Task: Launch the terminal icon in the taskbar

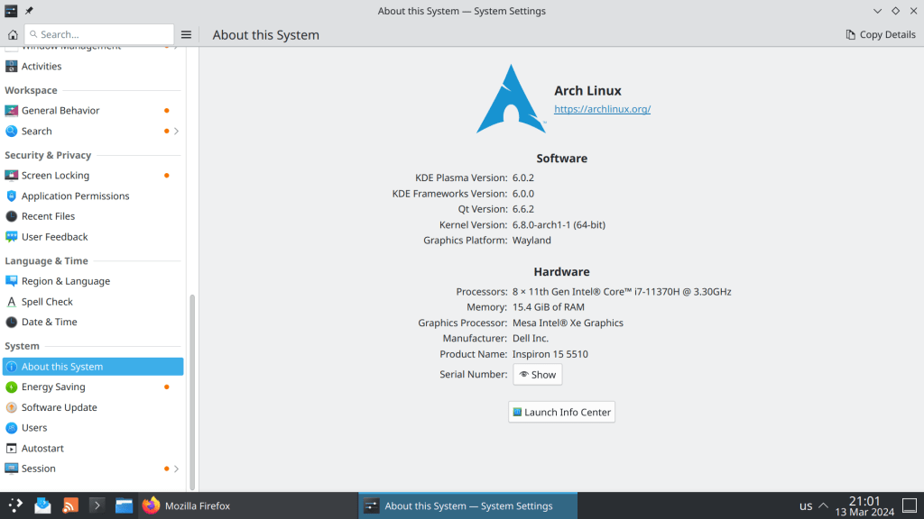Action: pyautogui.click(x=97, y=505)
